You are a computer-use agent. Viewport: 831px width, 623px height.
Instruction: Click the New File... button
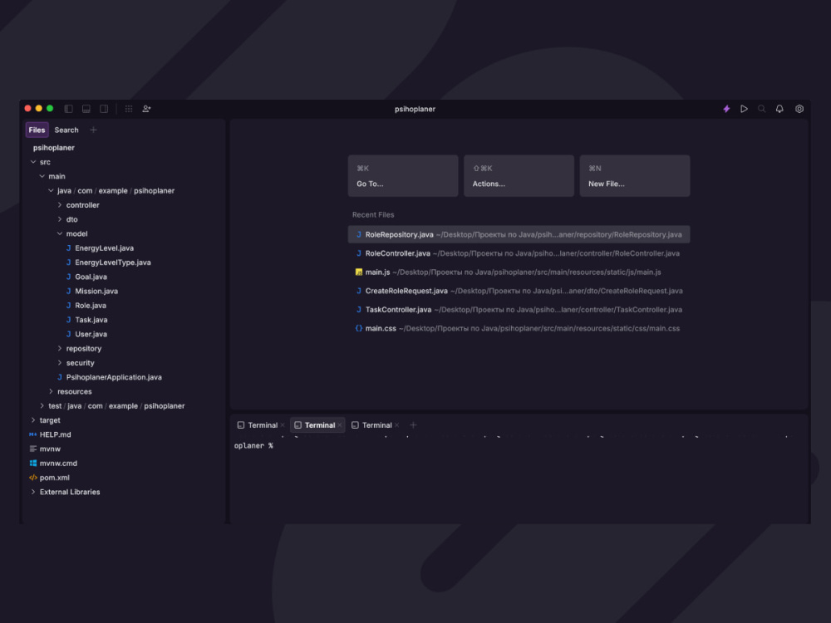(x=635, y=176)
